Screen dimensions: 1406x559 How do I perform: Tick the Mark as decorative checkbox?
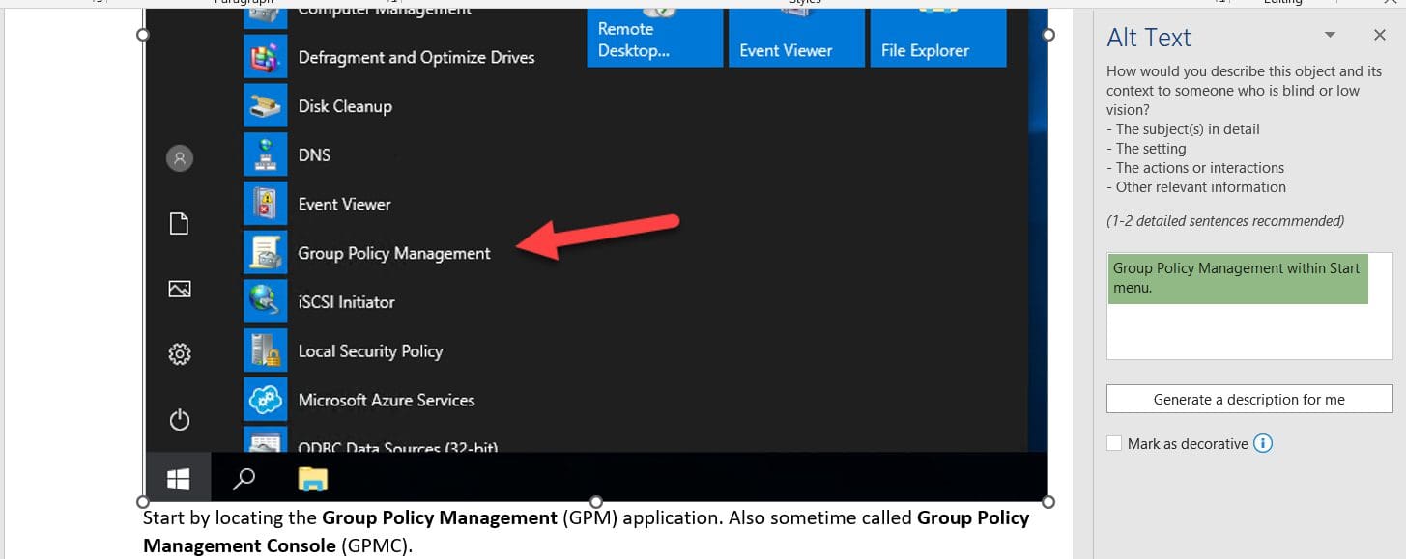pos(1114,444)
